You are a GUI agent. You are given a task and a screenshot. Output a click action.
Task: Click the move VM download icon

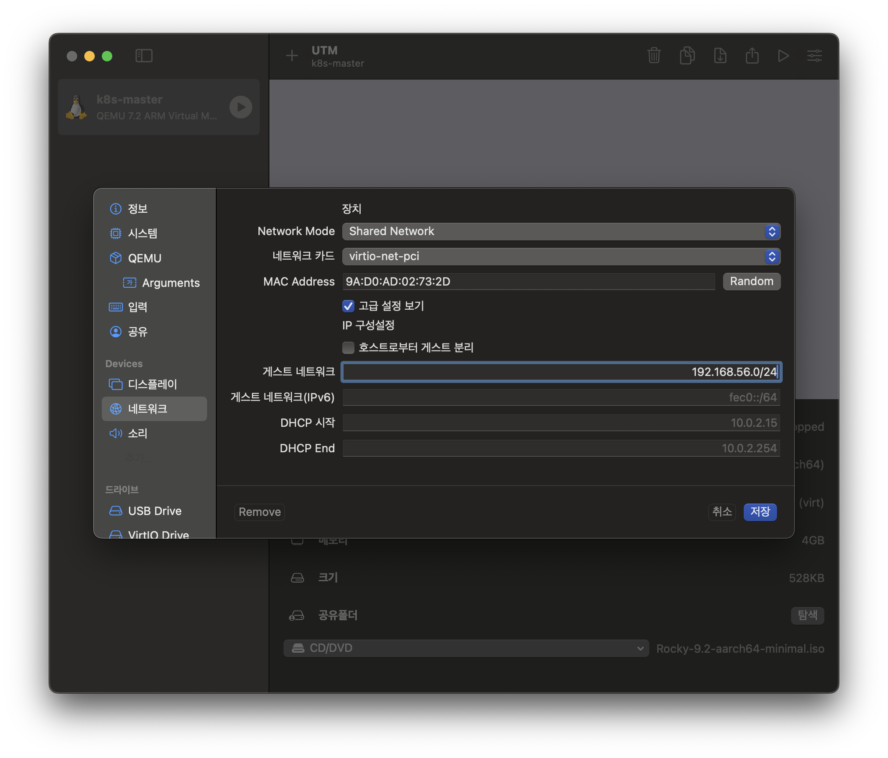(x=720, y=56)
